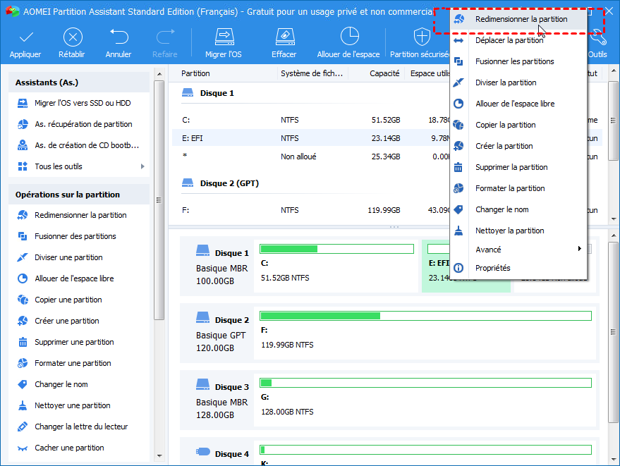Sort by Système de fichiers column header
The width and height of the screenshot is (620, 466).
[312, 73]
